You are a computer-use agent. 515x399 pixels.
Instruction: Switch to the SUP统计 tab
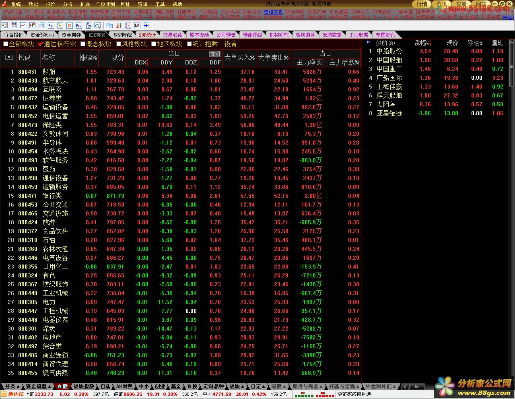point(147,35)
